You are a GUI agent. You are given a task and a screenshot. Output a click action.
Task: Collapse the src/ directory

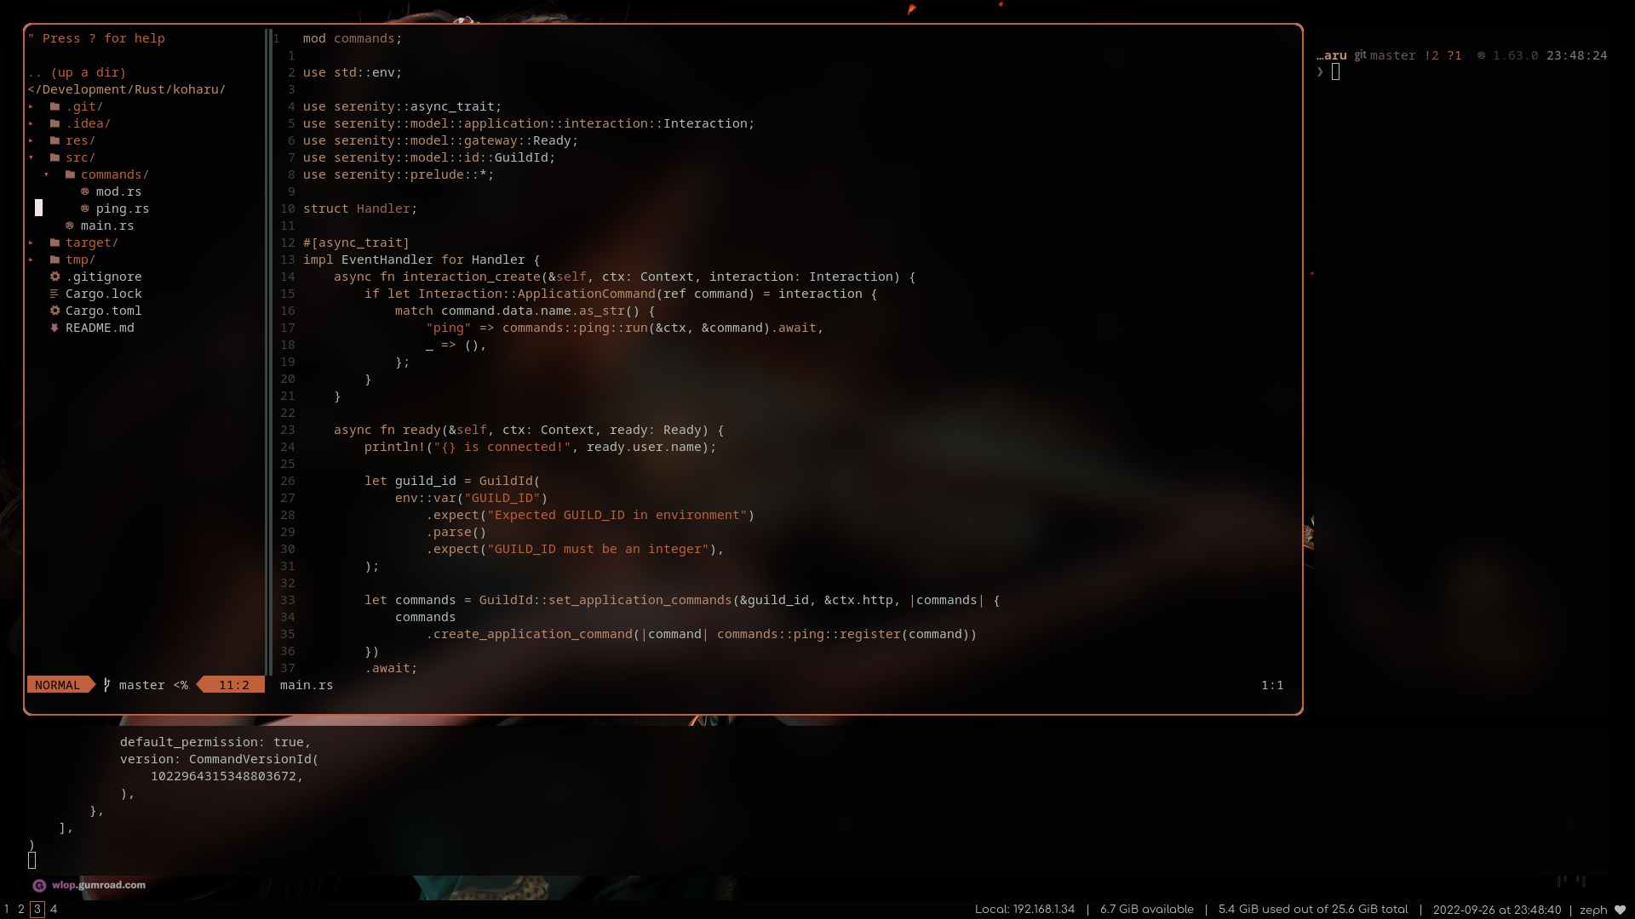pyautogui.click(x=32, y=157)
